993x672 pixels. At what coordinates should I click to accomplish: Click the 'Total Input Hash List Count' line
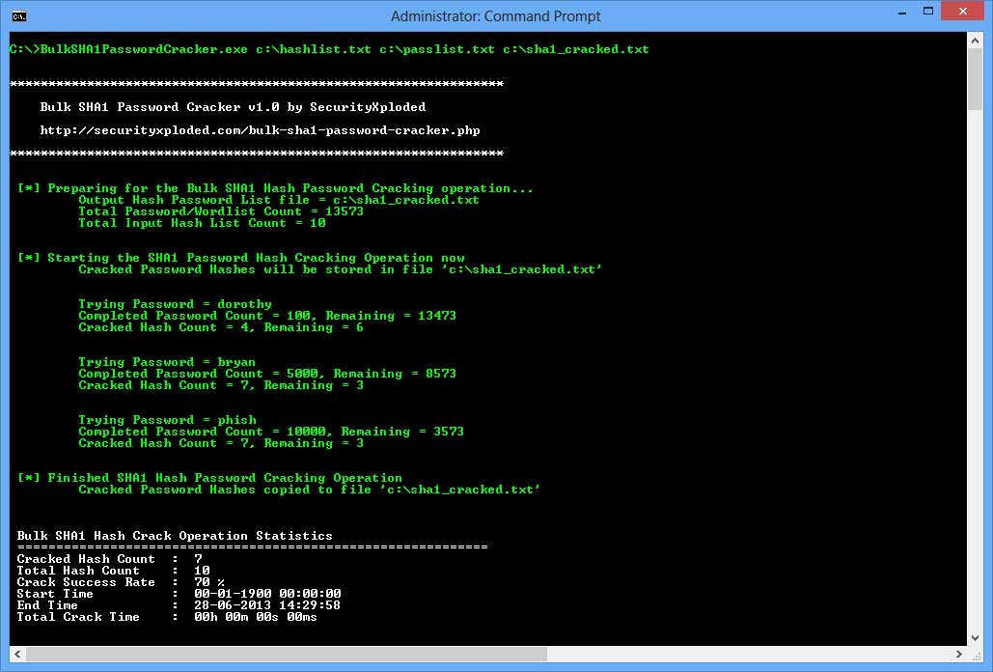coord(202,223)
